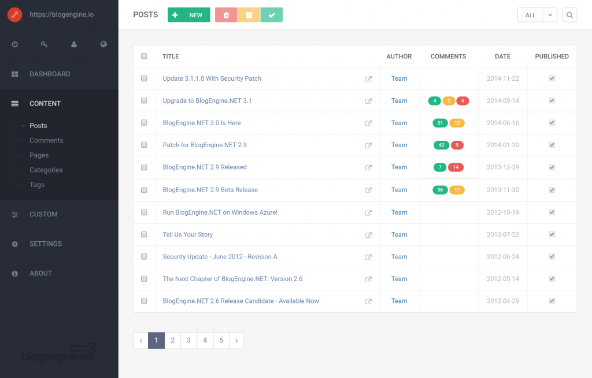Check the select-all checkbox in the table header
The image size is (592, 378).
click(144, 56)
